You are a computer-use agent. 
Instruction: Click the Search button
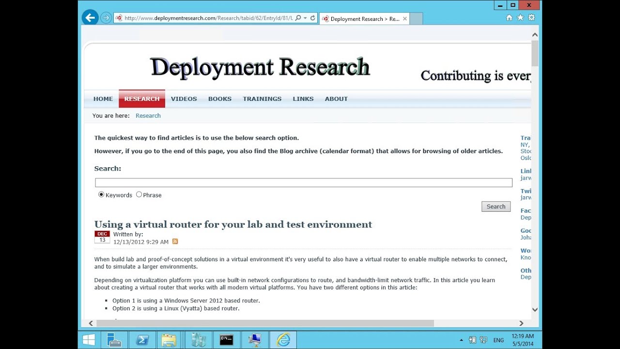coord(496,206)
